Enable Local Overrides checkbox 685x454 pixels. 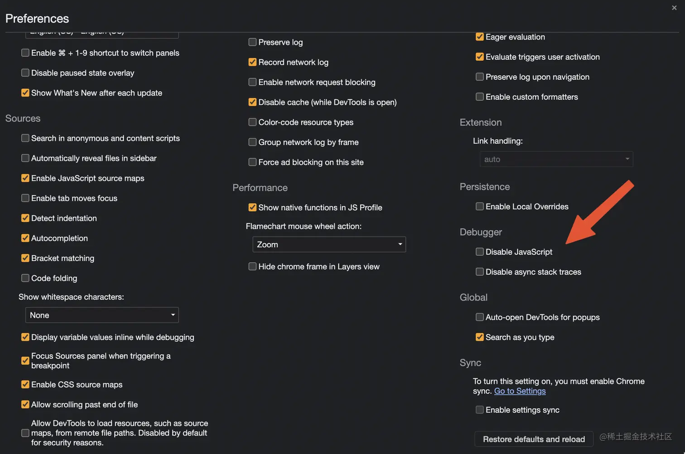point(480,207)
